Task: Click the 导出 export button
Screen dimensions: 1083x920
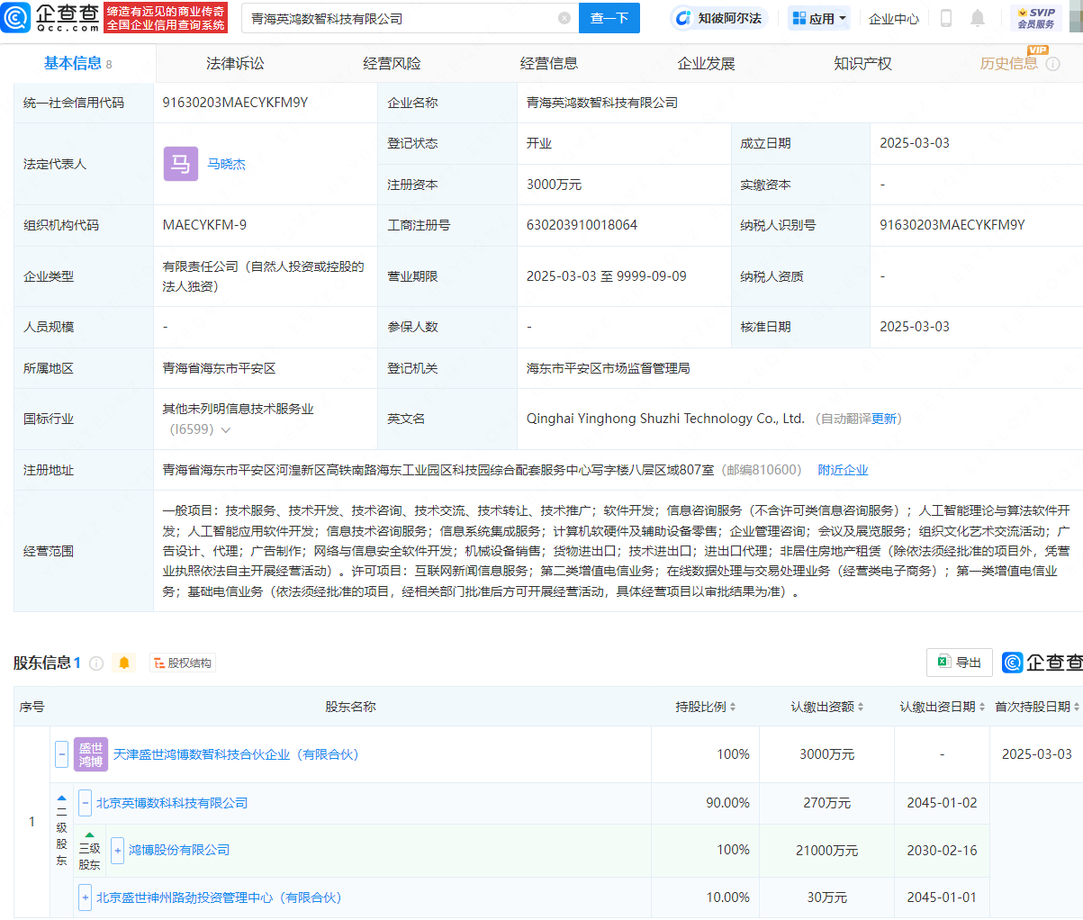Action: [x=960, y=663]
